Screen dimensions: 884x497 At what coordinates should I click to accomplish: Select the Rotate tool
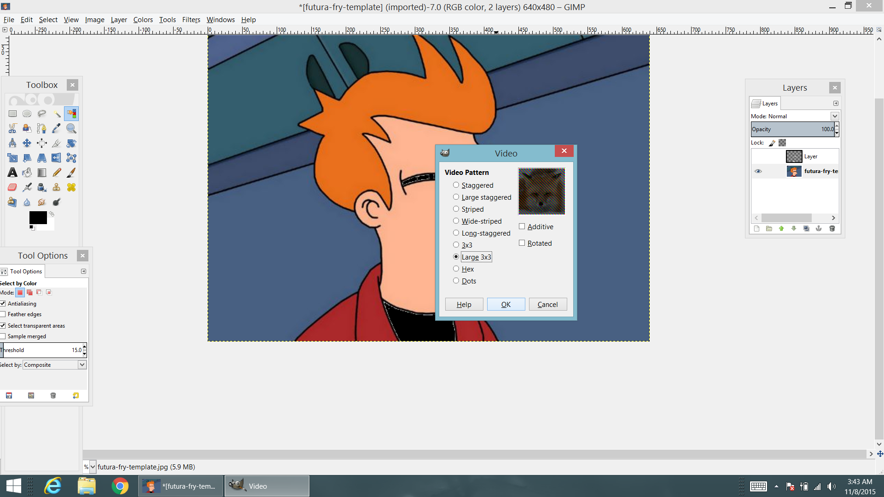71,143
